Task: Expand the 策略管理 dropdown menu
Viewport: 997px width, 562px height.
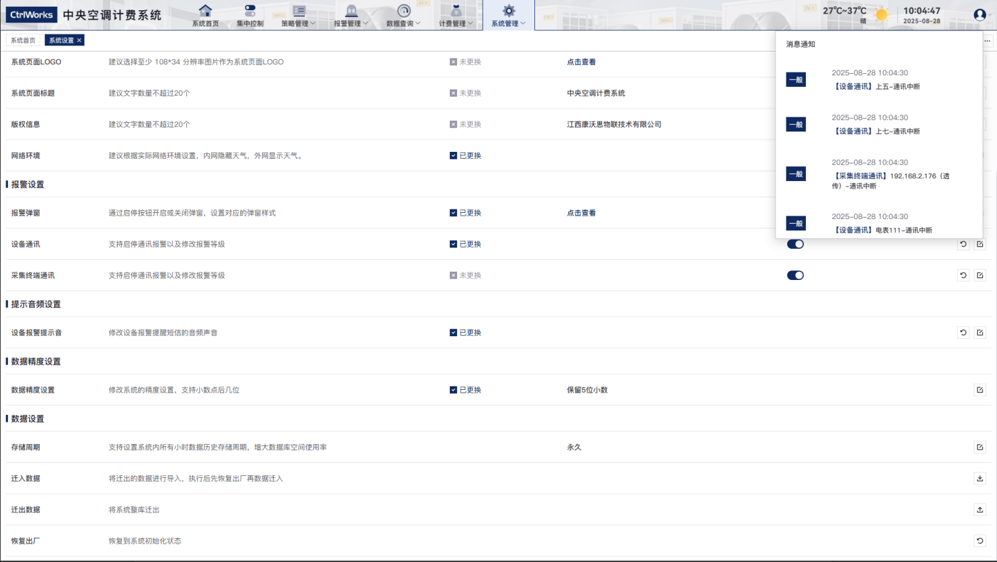Action: tap(299, 16)
